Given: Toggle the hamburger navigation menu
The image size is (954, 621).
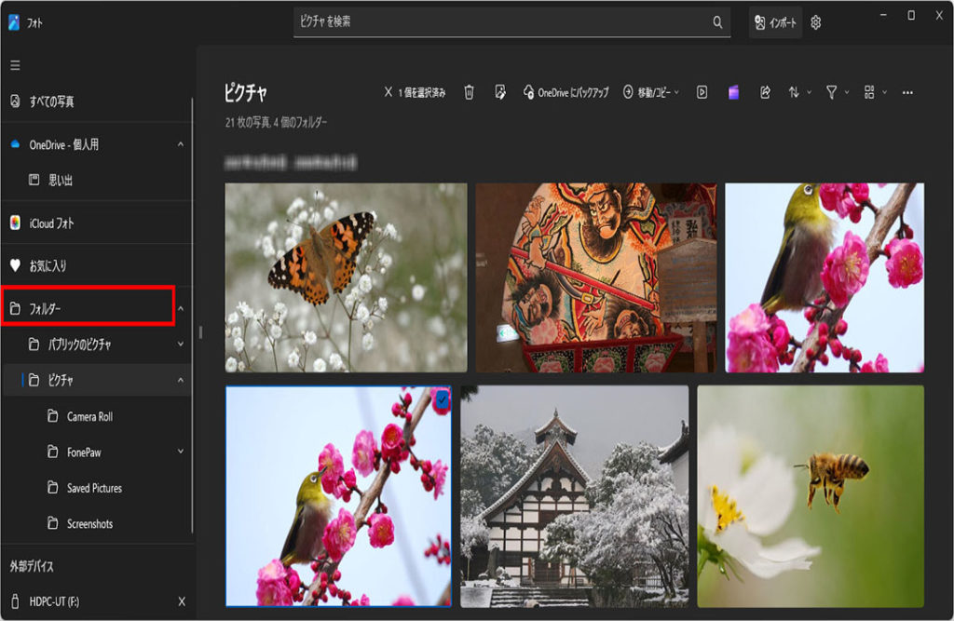Looking at the screenshot, I should 15,65.
